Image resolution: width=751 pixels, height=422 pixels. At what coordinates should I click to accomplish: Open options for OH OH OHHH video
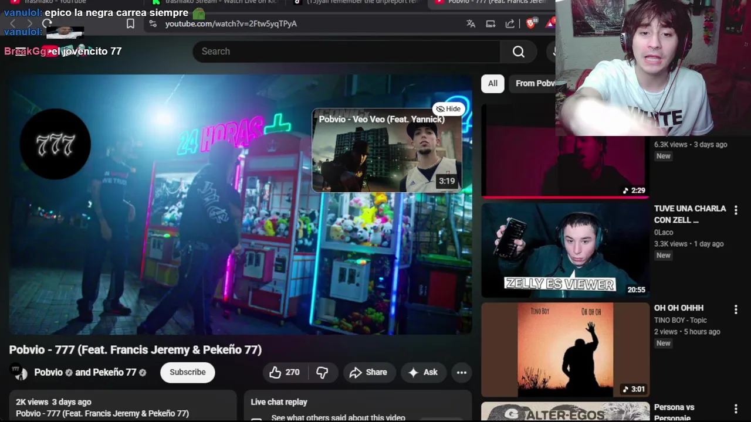[x=736, y=309]
